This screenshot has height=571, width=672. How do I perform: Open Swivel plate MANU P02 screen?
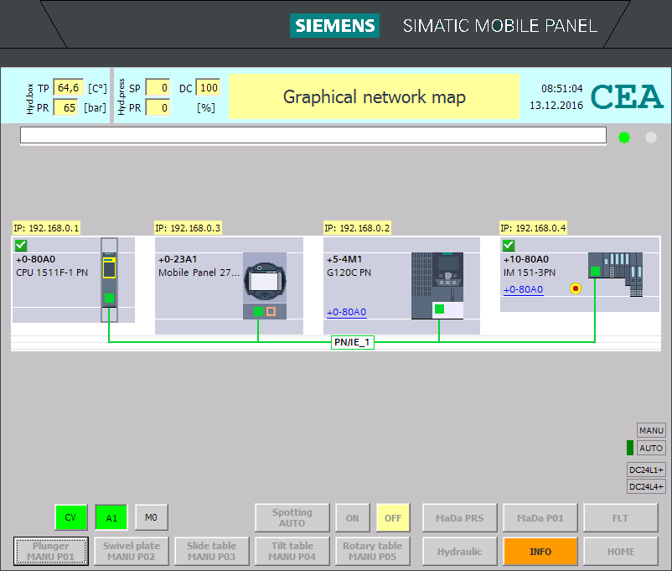[x=132, y=551]
